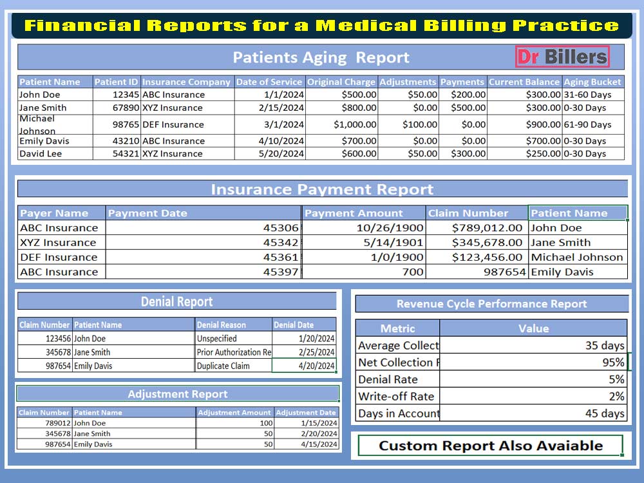Select adjustment date 2/20/2024

pyautogui.click(x=307, y=433)
